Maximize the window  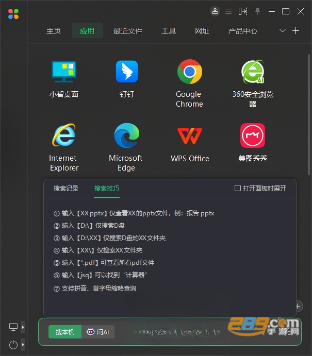coord(286,11)
